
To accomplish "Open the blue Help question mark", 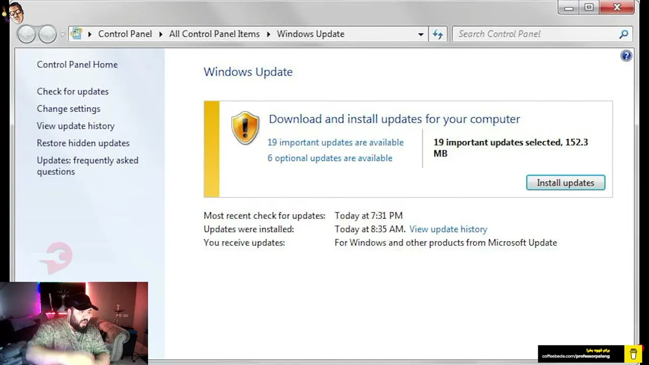I will (626, 56).
